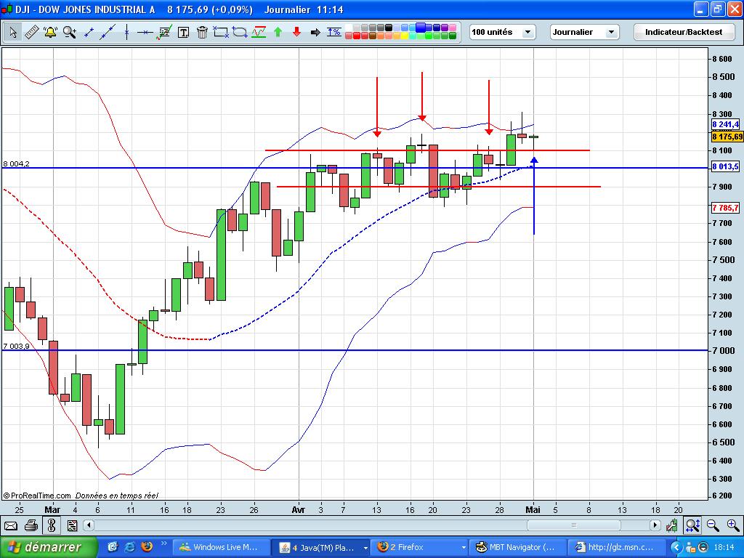This screenshot has width=744, height=558.
Task: Click the 7 785,7 price label
Action: point(726,208)
